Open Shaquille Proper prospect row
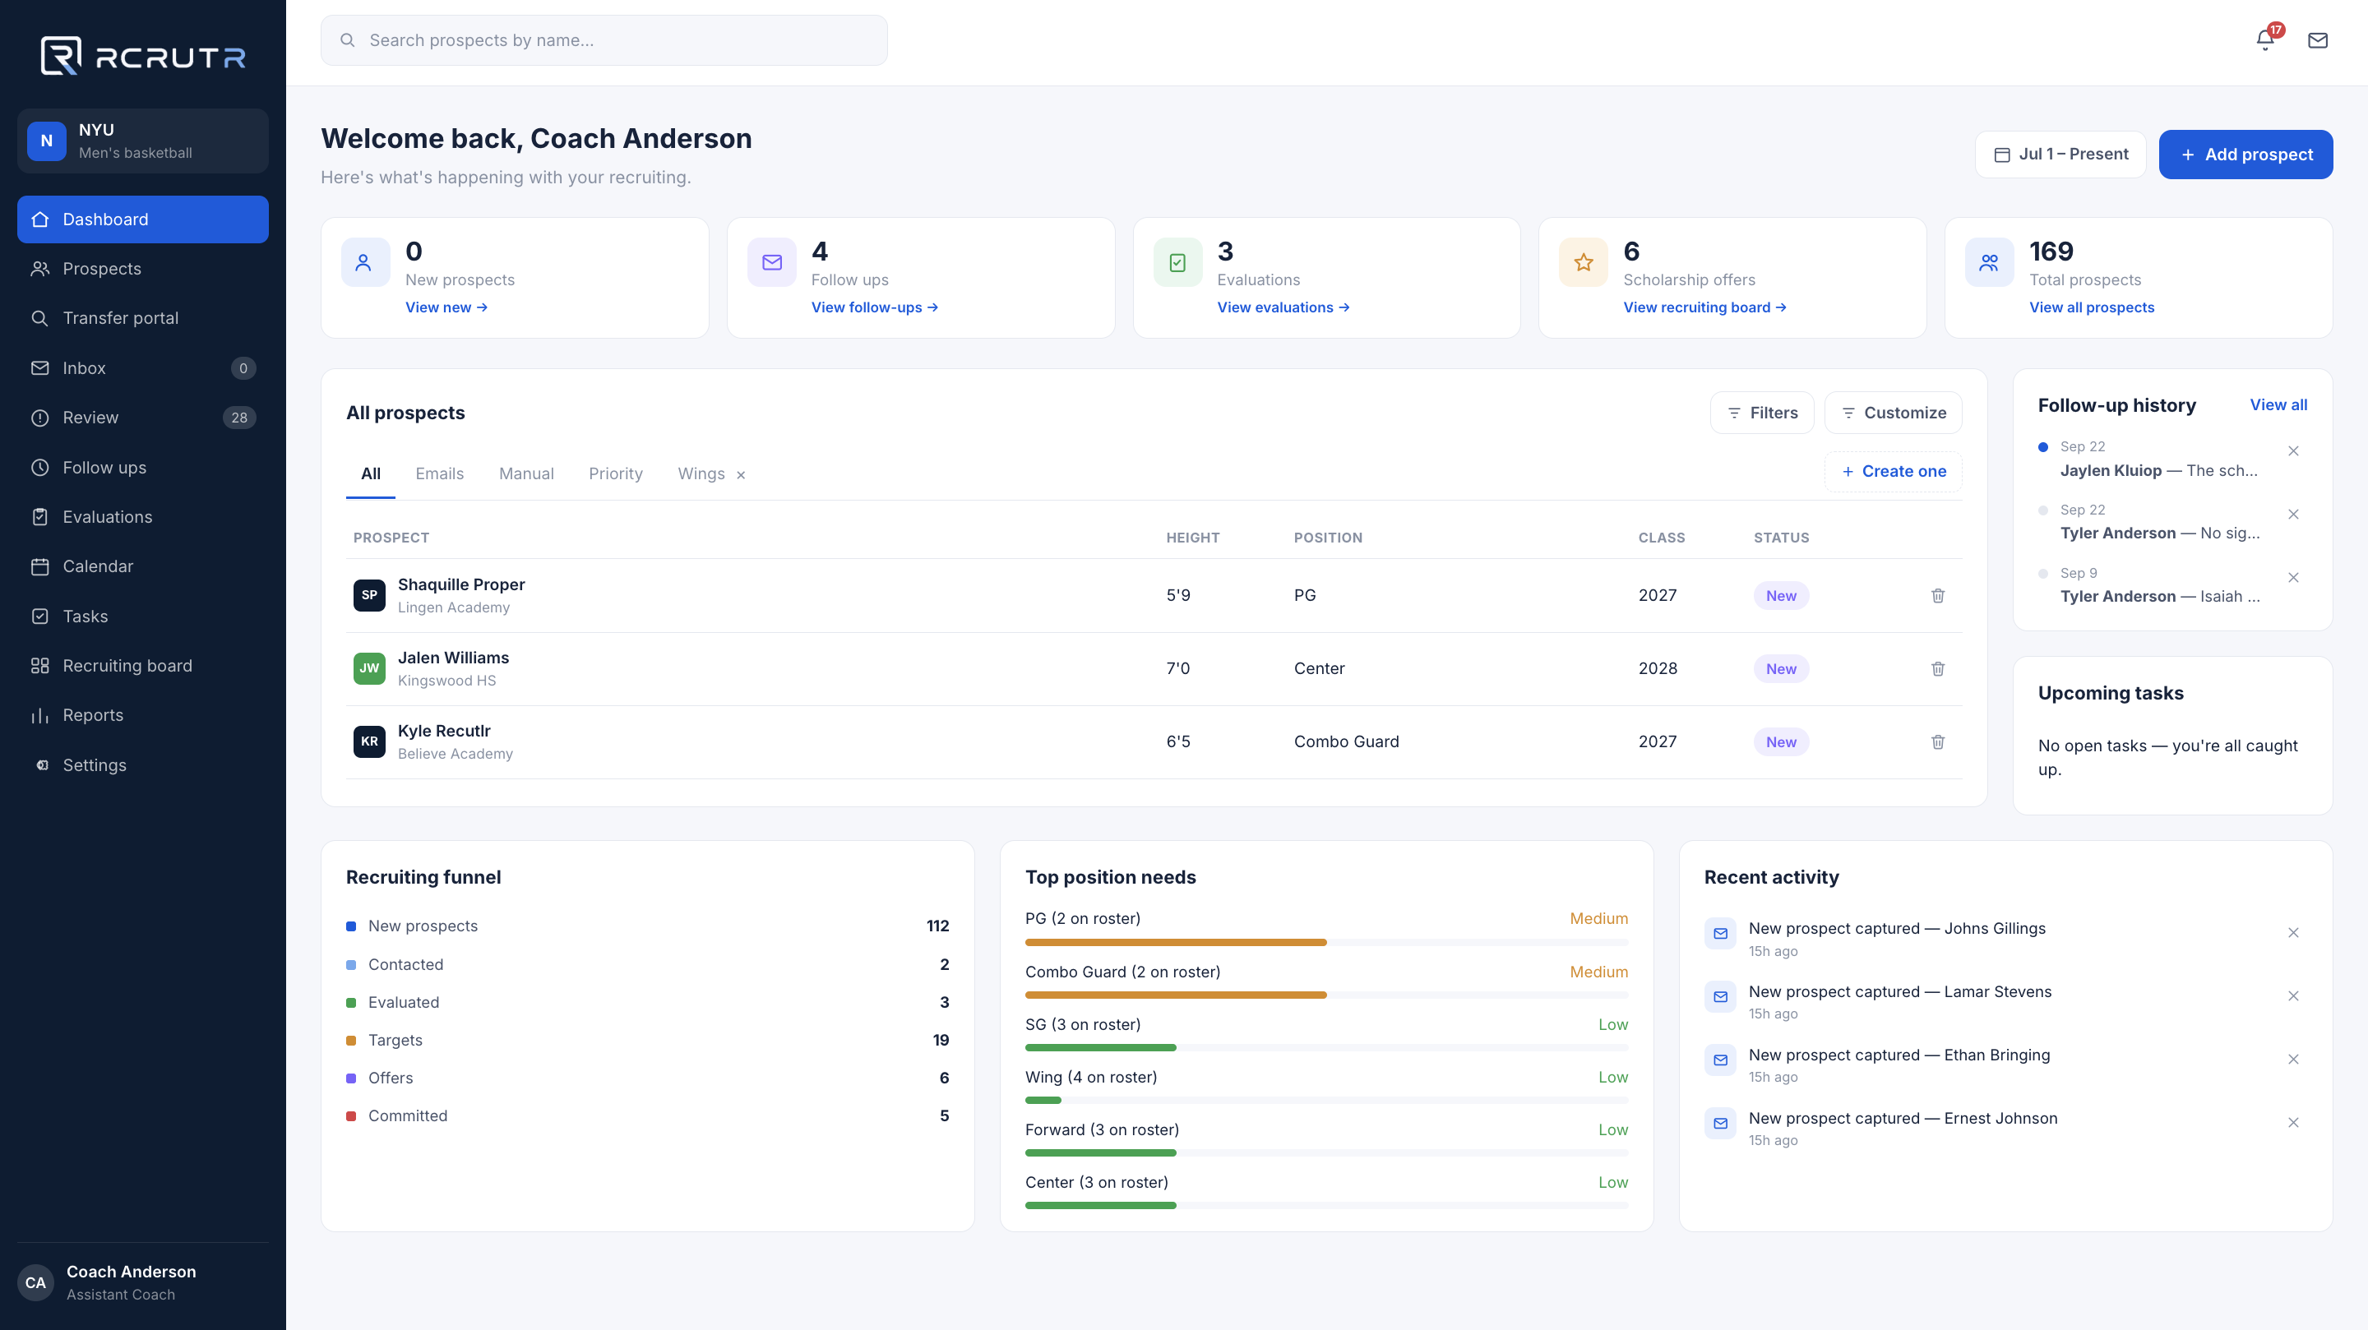2368x1330 pixels. click(x=1154, y=596)
